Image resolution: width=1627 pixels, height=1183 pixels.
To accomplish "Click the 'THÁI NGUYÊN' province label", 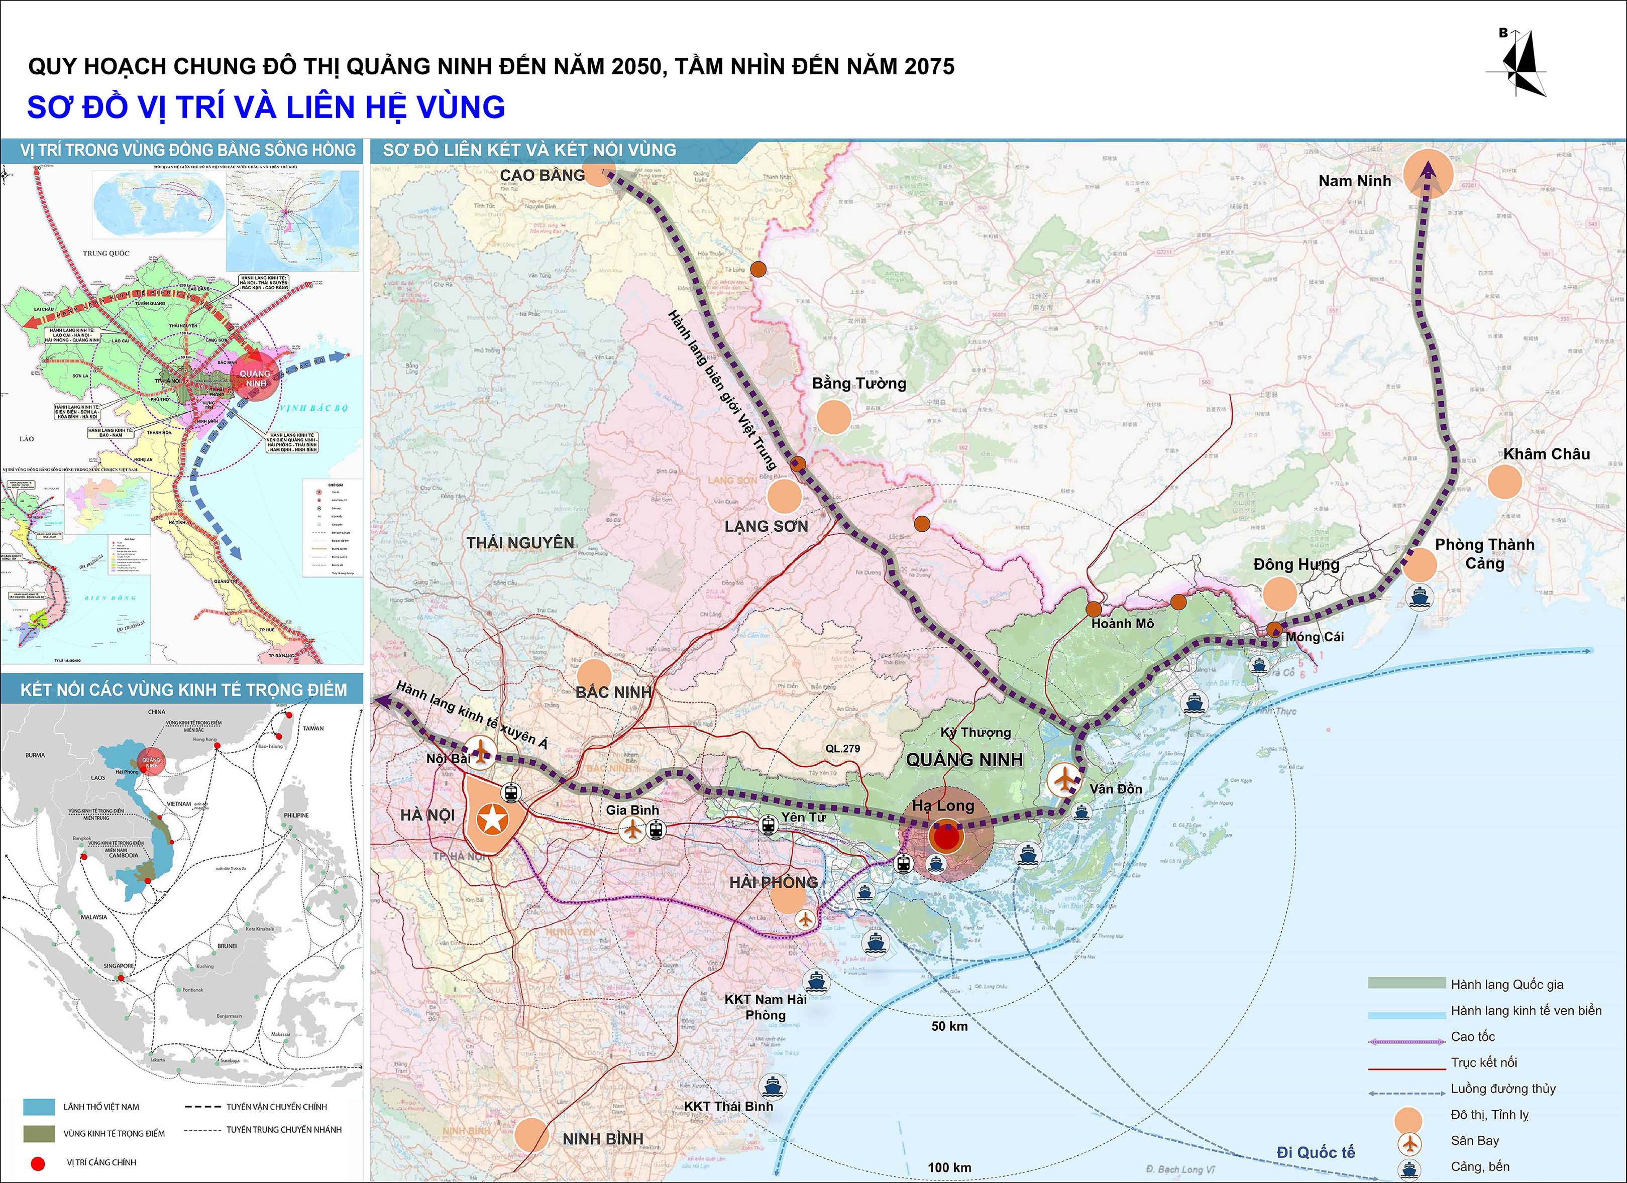I will (x=521, y=543).
